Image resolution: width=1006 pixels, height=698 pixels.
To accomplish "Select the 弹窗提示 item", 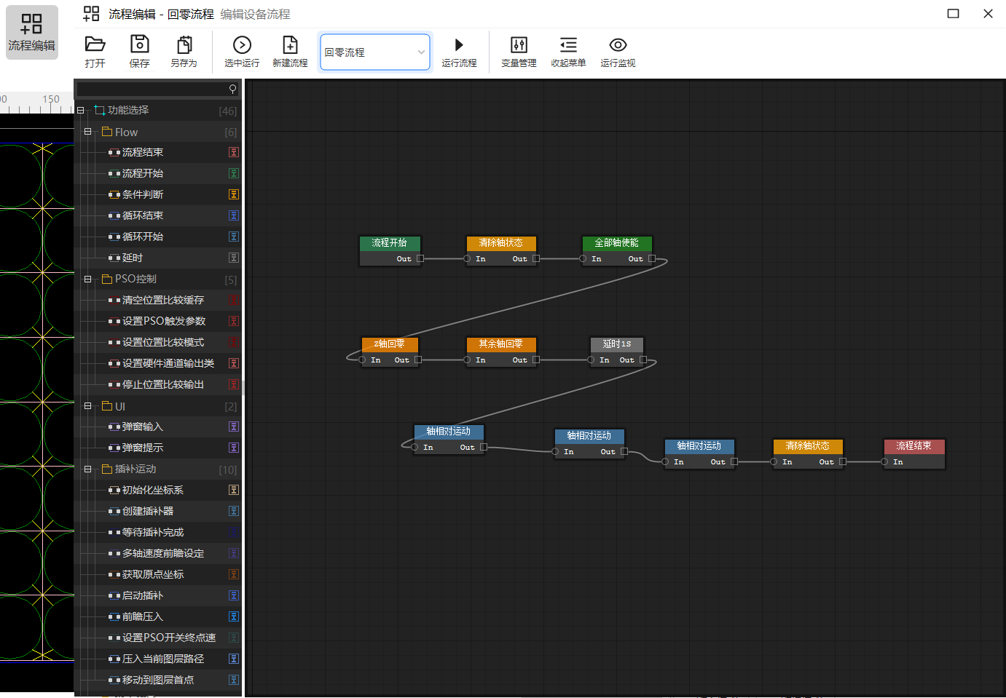I will 143,448.
